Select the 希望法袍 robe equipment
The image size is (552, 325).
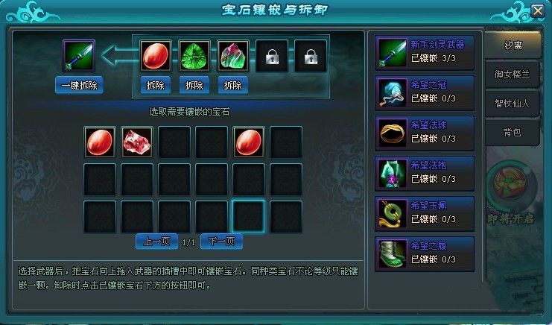click(392, 173)
